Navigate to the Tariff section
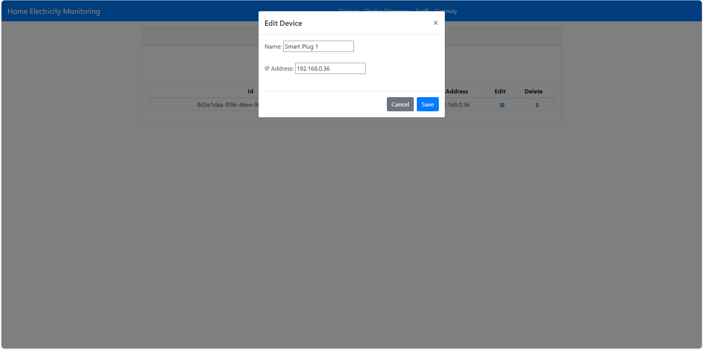The height and width of the screenshot is (350, 703). tap(422, 11)
